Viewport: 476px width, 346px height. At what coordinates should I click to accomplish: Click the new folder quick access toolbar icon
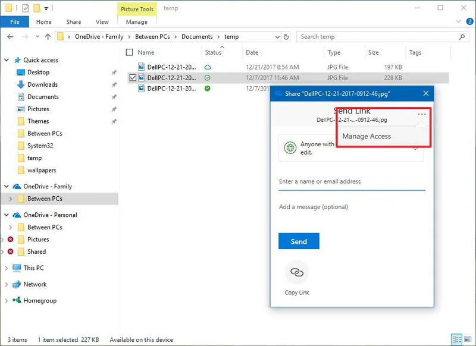point(37,8)
